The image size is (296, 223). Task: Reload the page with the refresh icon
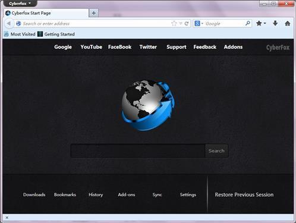pyautogui.click(x=187, y=24)
